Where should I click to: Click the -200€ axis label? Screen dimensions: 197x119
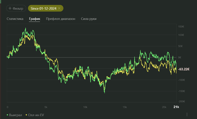pos(182,102)
